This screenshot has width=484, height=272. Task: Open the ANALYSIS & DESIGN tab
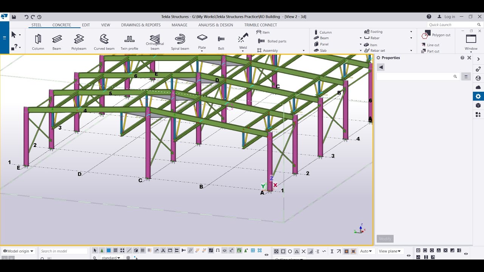[x=216, y=25]
